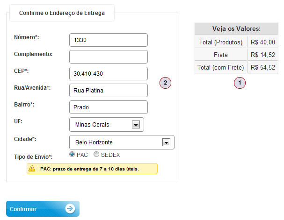Click the Bairro field containing Prado

tap(108, 107)
